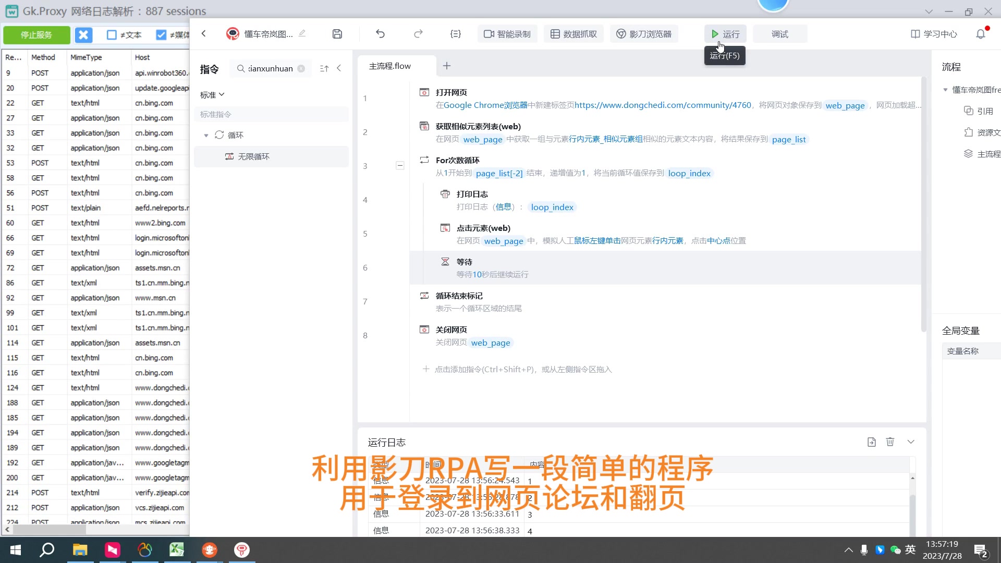Click the redo arrow icon
Screen dimensions: 1001x563
coord(418,34)
